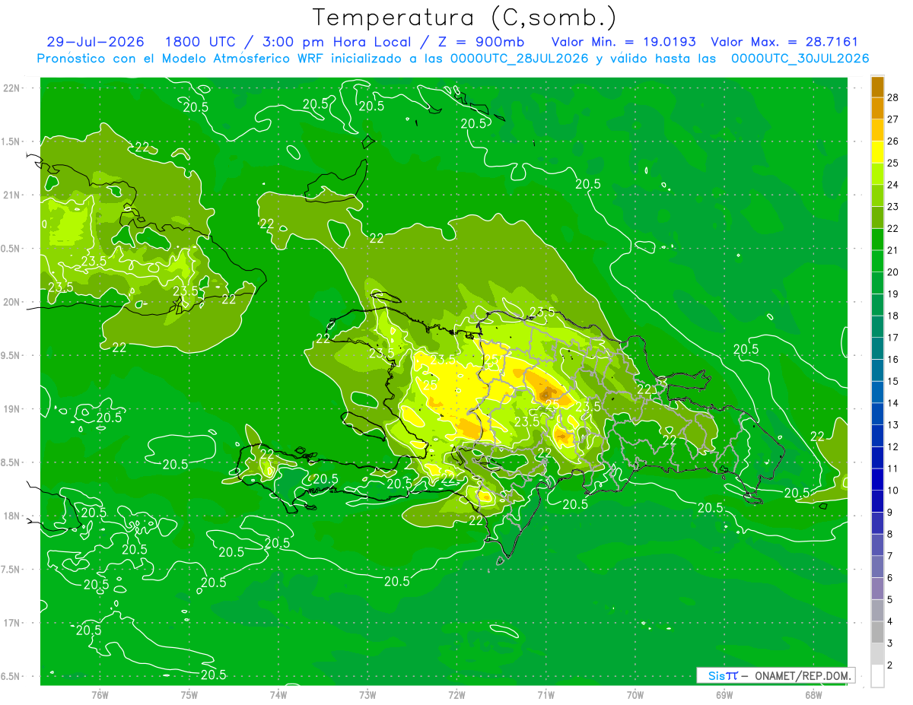Click "Valor Min. = 19.0193" in the header

(x=623, y=42)
